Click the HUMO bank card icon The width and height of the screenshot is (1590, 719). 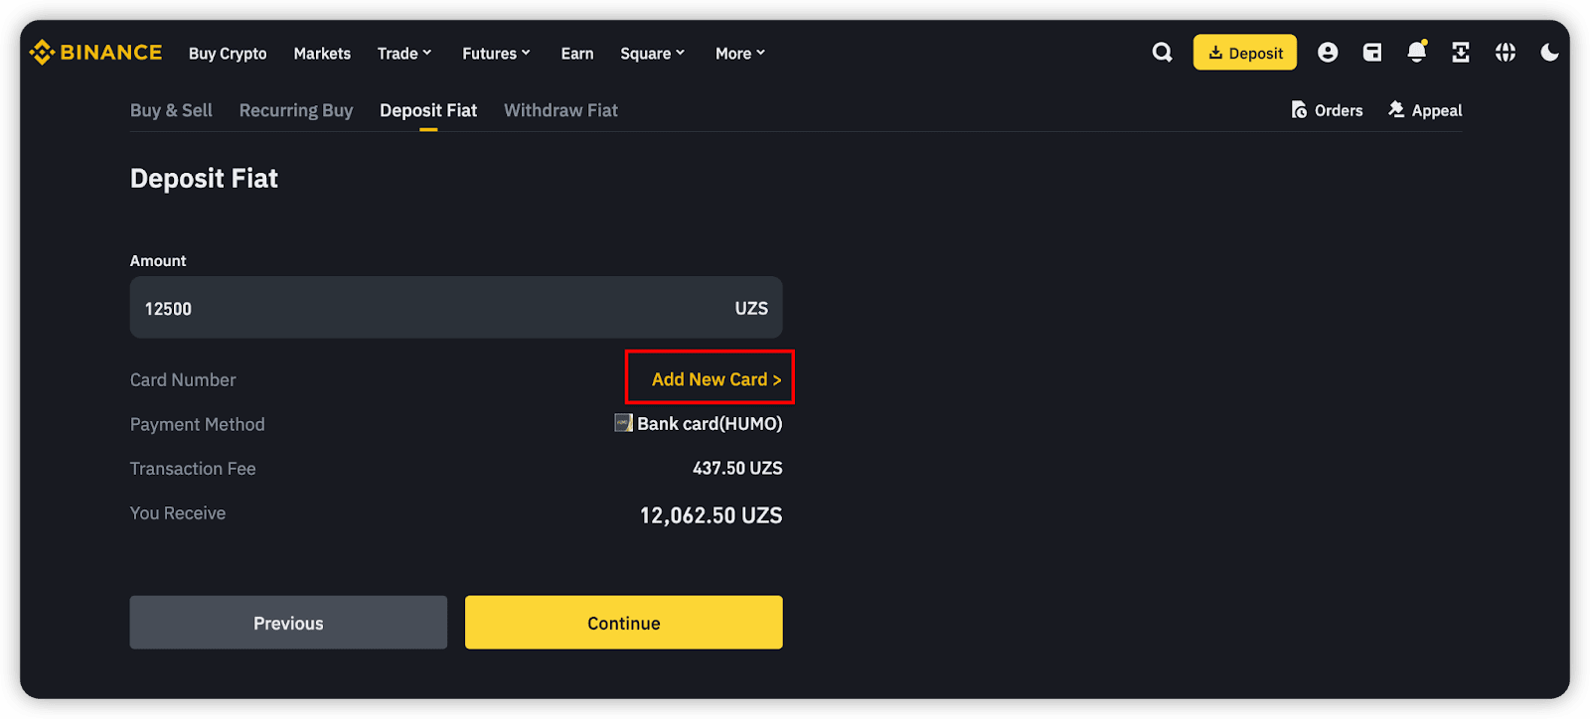click(623, 423)
